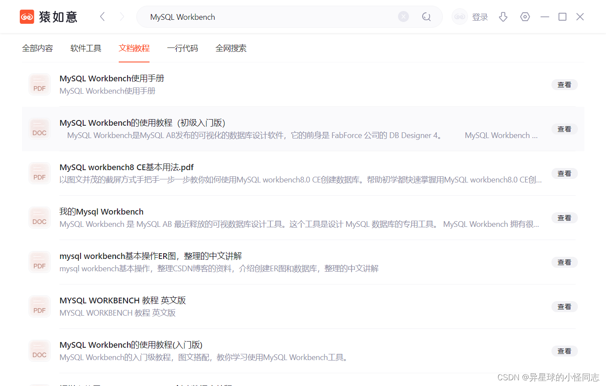Click description mentioning 整理CSDN博客的资料
The image size is (606, 386).
(219, 269)
